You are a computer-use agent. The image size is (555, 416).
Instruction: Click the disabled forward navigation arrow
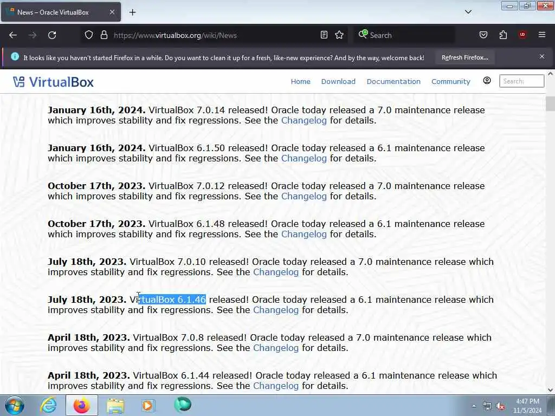(x=33, y=35)
